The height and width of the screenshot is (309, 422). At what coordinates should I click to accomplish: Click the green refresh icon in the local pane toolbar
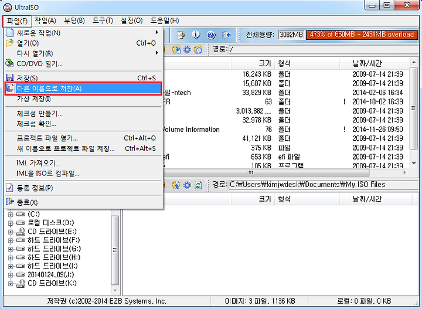(198, 185)
